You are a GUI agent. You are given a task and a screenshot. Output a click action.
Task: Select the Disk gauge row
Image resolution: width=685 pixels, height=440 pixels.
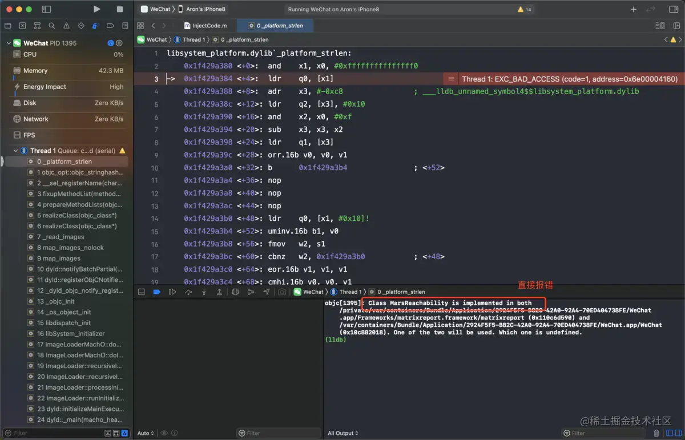click(68, 103)
